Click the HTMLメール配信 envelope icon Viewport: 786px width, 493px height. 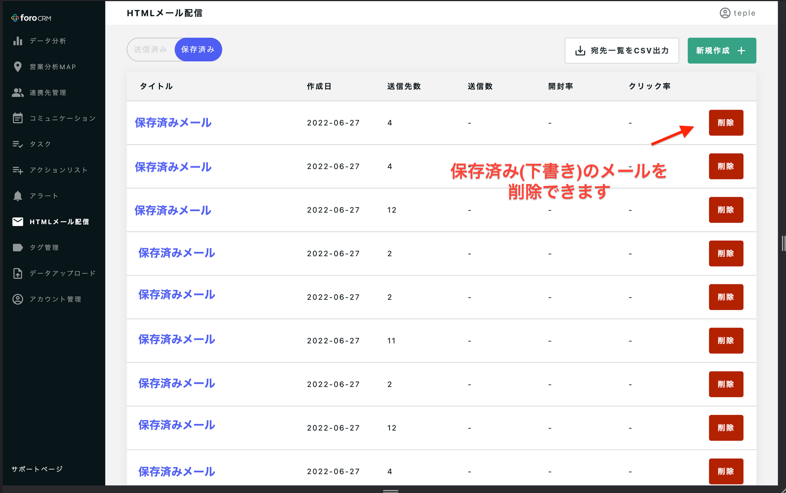pos(18,222)
